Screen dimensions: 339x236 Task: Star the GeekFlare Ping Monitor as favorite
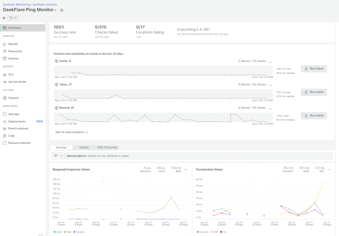[x=61, y=10]
